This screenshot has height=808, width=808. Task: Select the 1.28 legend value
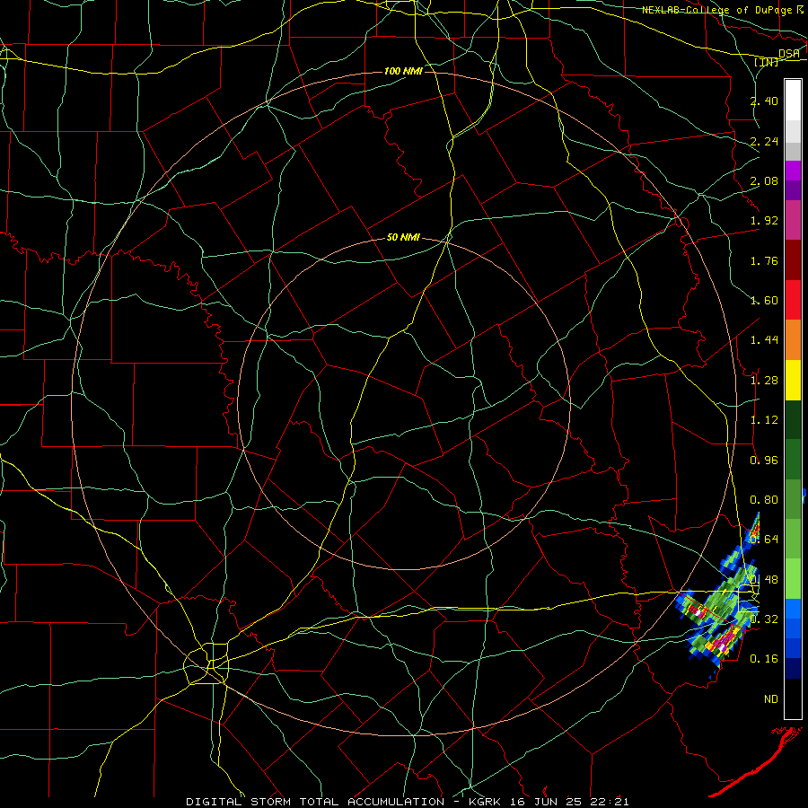point(764,381)
